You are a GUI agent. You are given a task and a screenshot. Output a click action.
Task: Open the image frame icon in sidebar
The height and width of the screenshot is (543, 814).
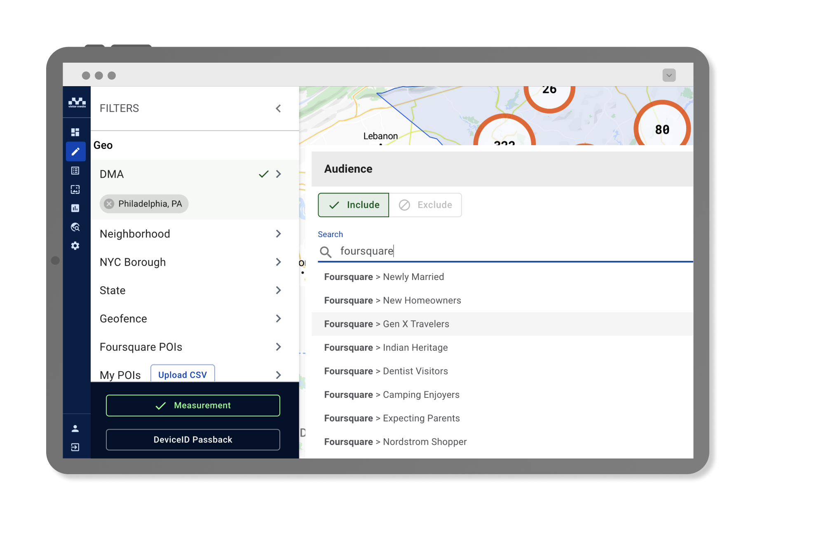[x=75, y=189]
